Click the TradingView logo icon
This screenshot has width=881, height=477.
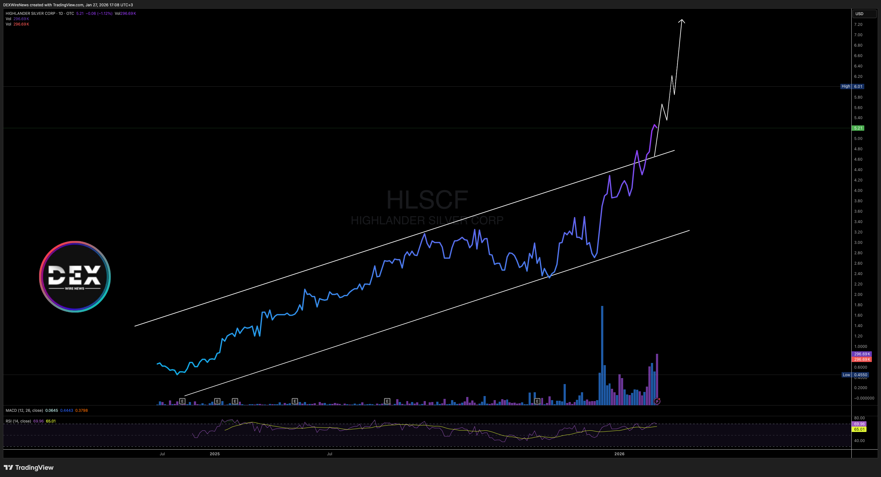tap(8, 468)
